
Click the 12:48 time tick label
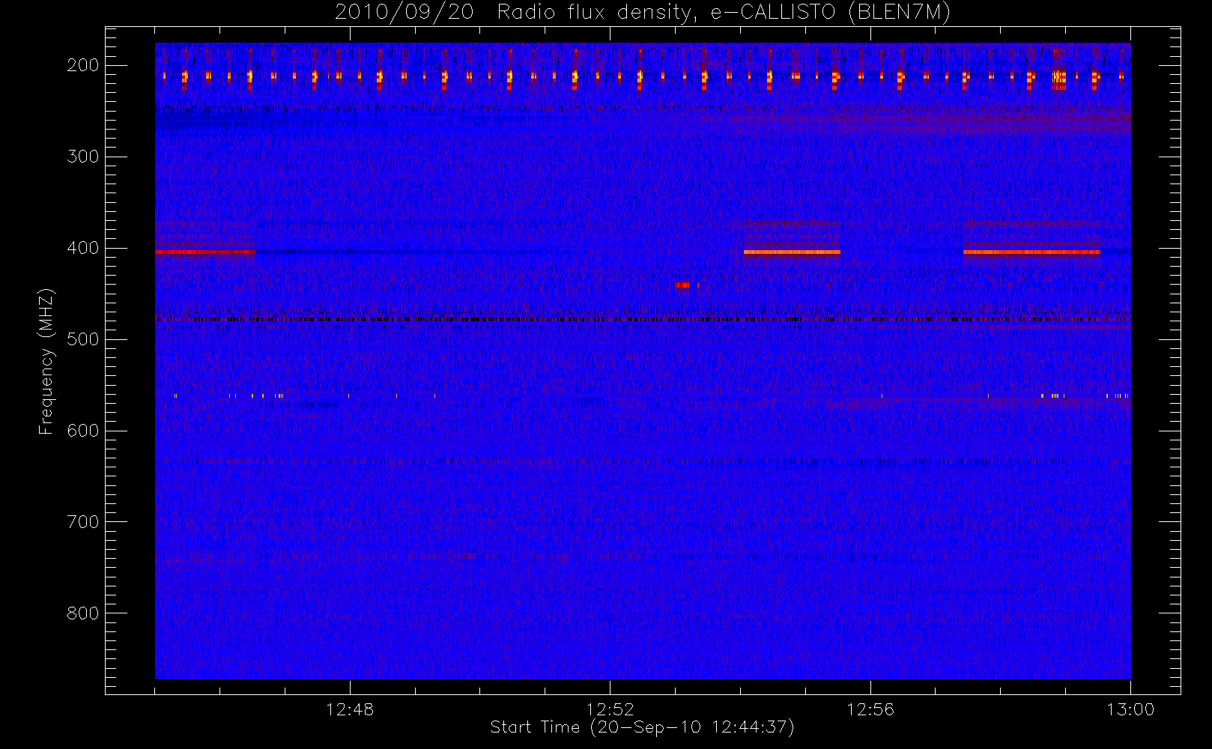pyautogui.click(x=350, y=709)
